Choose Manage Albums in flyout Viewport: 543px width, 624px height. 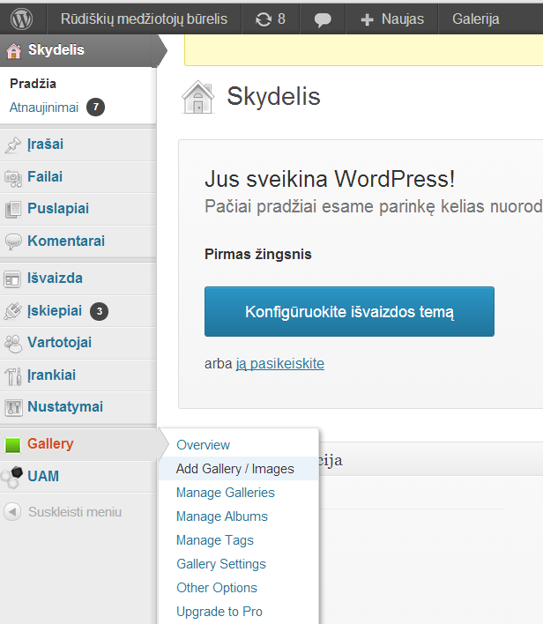click(x=222, y=516)
